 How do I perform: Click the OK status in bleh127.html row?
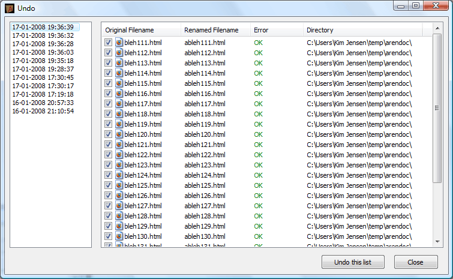(258, 206)
